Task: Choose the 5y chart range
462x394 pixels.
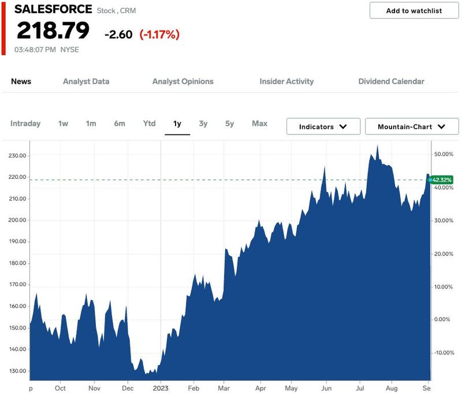Action: 229,123
